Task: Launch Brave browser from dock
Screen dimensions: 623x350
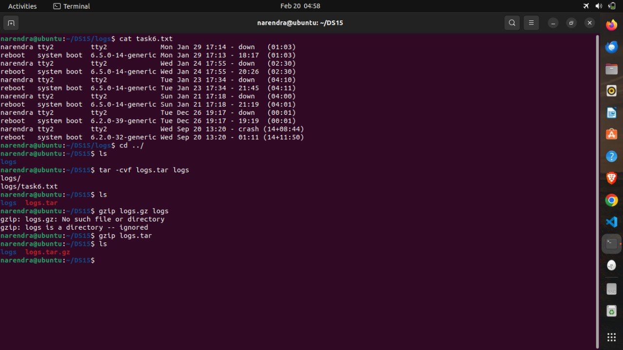Action: point(611,178)
